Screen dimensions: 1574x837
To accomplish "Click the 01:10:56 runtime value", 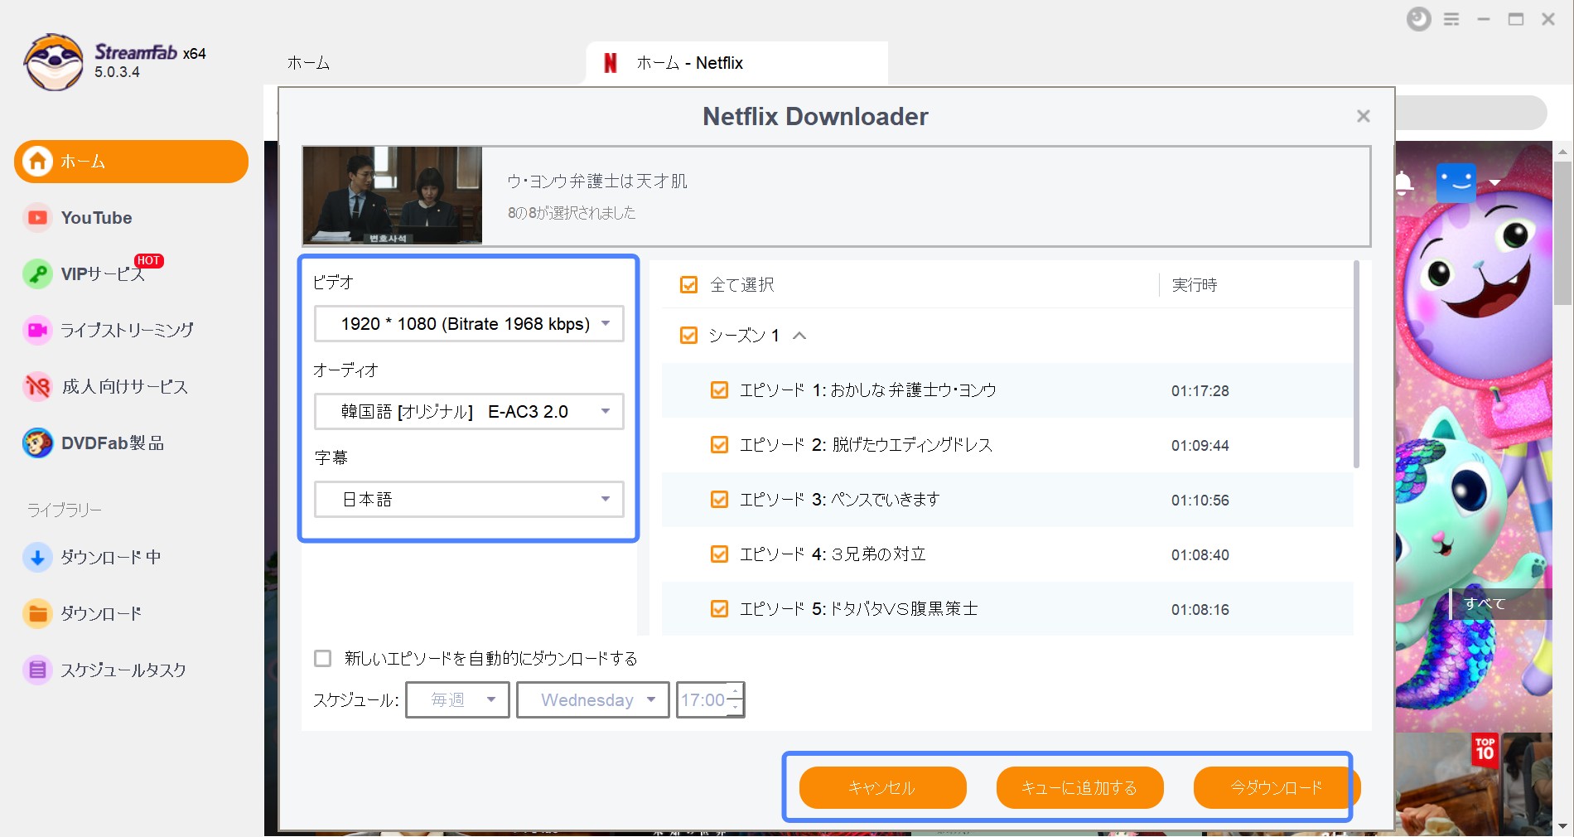I will pyautogui.click(x=1200, y=501).
